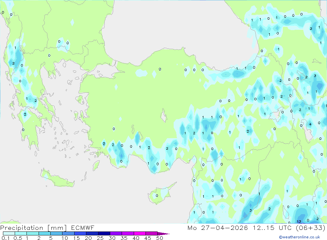Select the Precipitation [mm] ECMWF title
327x240 pixels.
point(47,228)
